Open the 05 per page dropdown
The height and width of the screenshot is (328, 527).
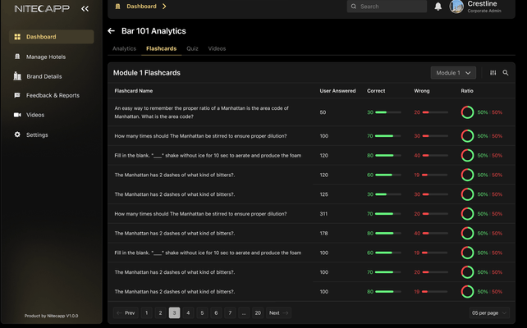tap(489, 312)
